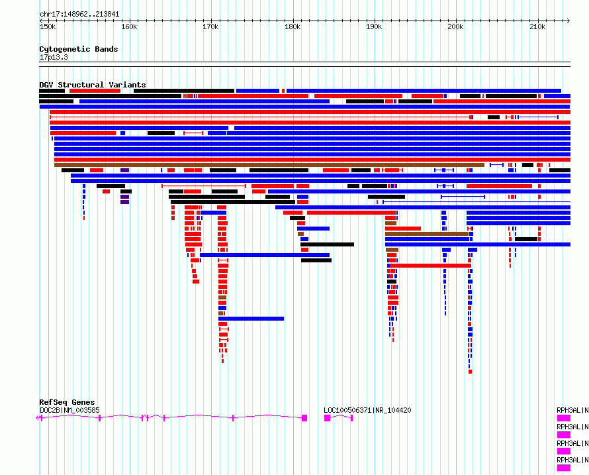This screenshot has height=475, width=589.
Task: Click the LOC100506371|NR_104420 gene label
Action: click(x=367, y=410)
